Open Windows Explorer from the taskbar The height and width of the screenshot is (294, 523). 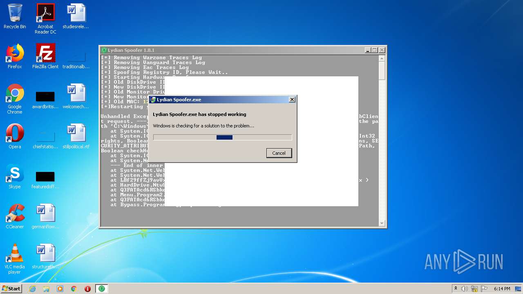coord(46,289)
